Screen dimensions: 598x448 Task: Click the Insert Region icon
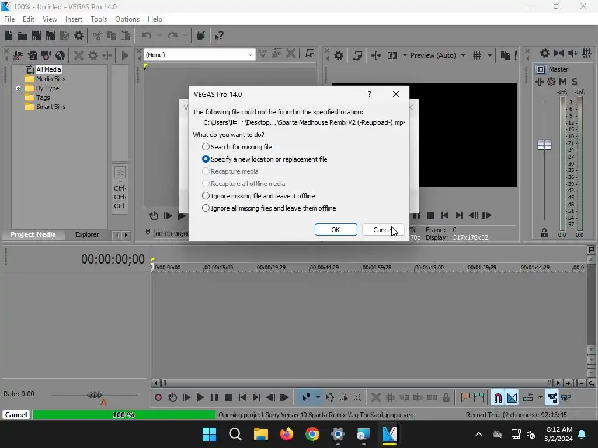(479, 398)
